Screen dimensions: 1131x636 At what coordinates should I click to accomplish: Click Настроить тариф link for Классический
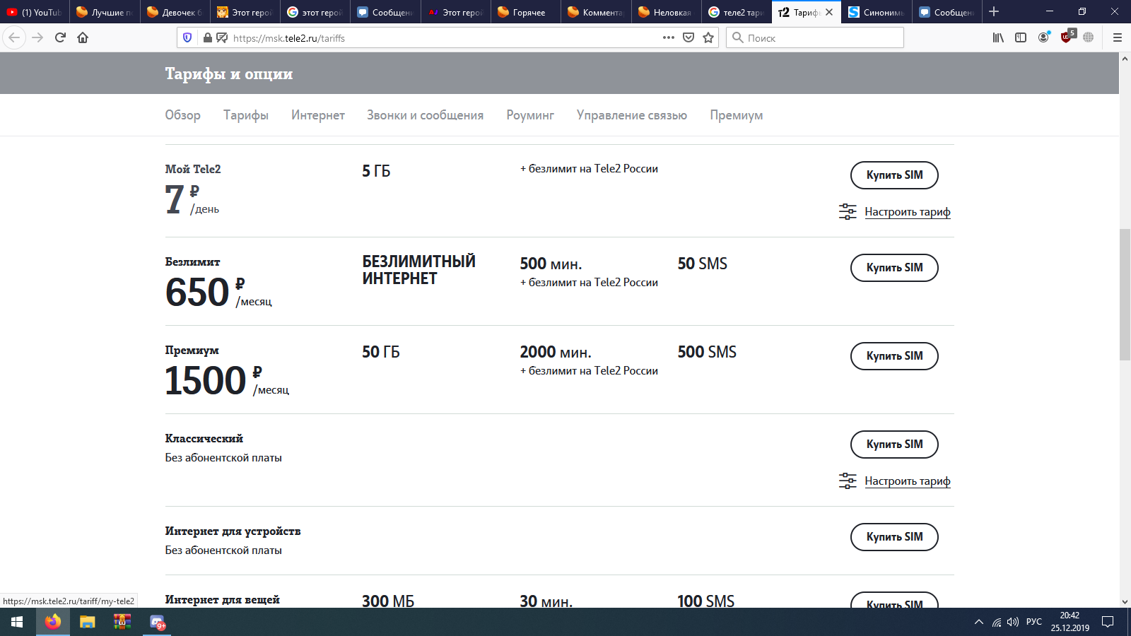click(x=908, y=481)
